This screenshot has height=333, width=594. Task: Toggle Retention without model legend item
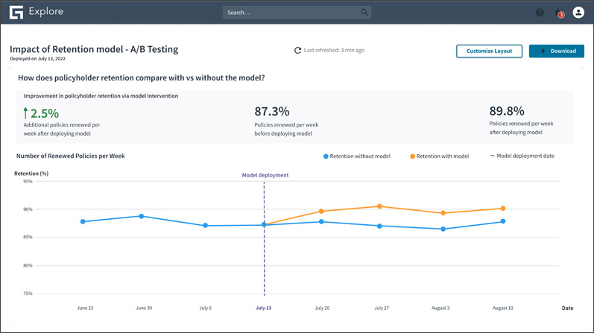click(x=356, y=156)
